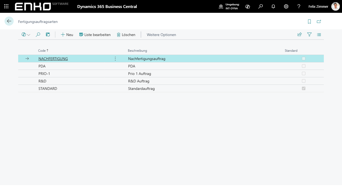Open the help question mark

click(x=299, y=6)
